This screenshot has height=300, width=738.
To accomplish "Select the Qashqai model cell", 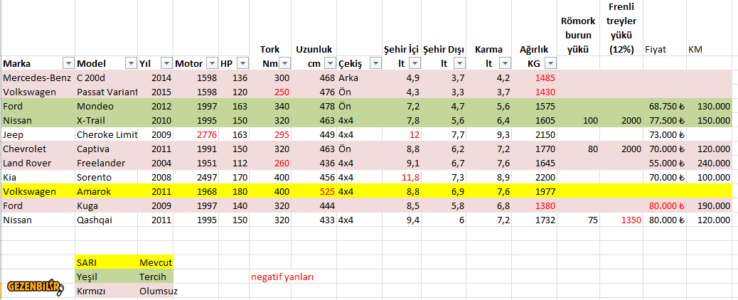I will (107, 220).
